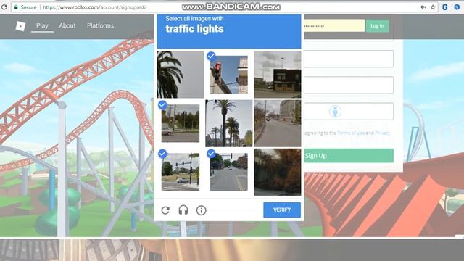Click the first empty signup input field
464x261 pixels.
click(x=349, y=59)
